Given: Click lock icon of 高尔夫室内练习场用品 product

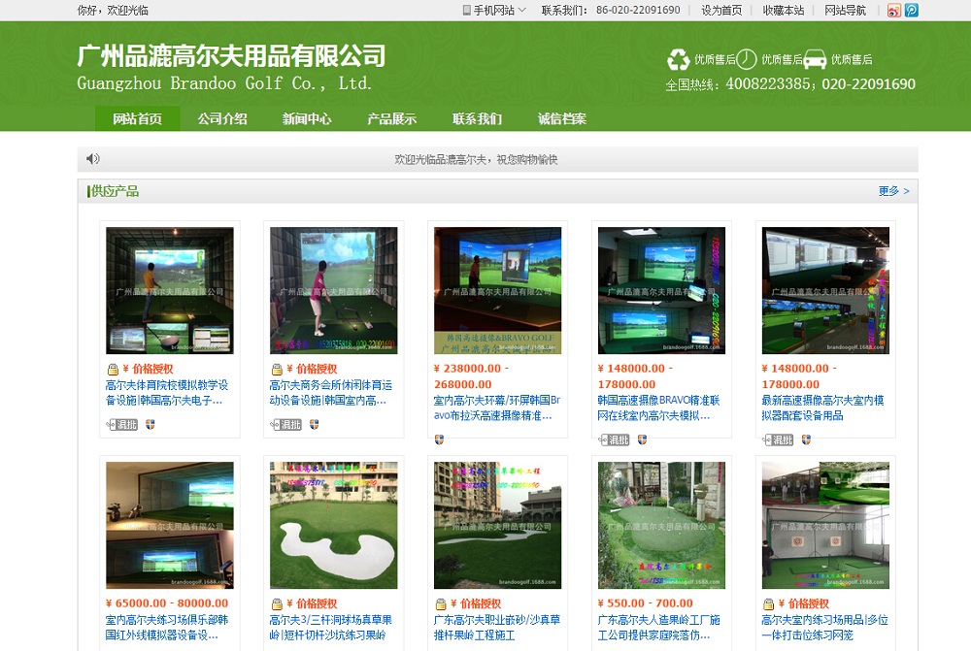Looking at the screenshot, I should pos(768,604).
